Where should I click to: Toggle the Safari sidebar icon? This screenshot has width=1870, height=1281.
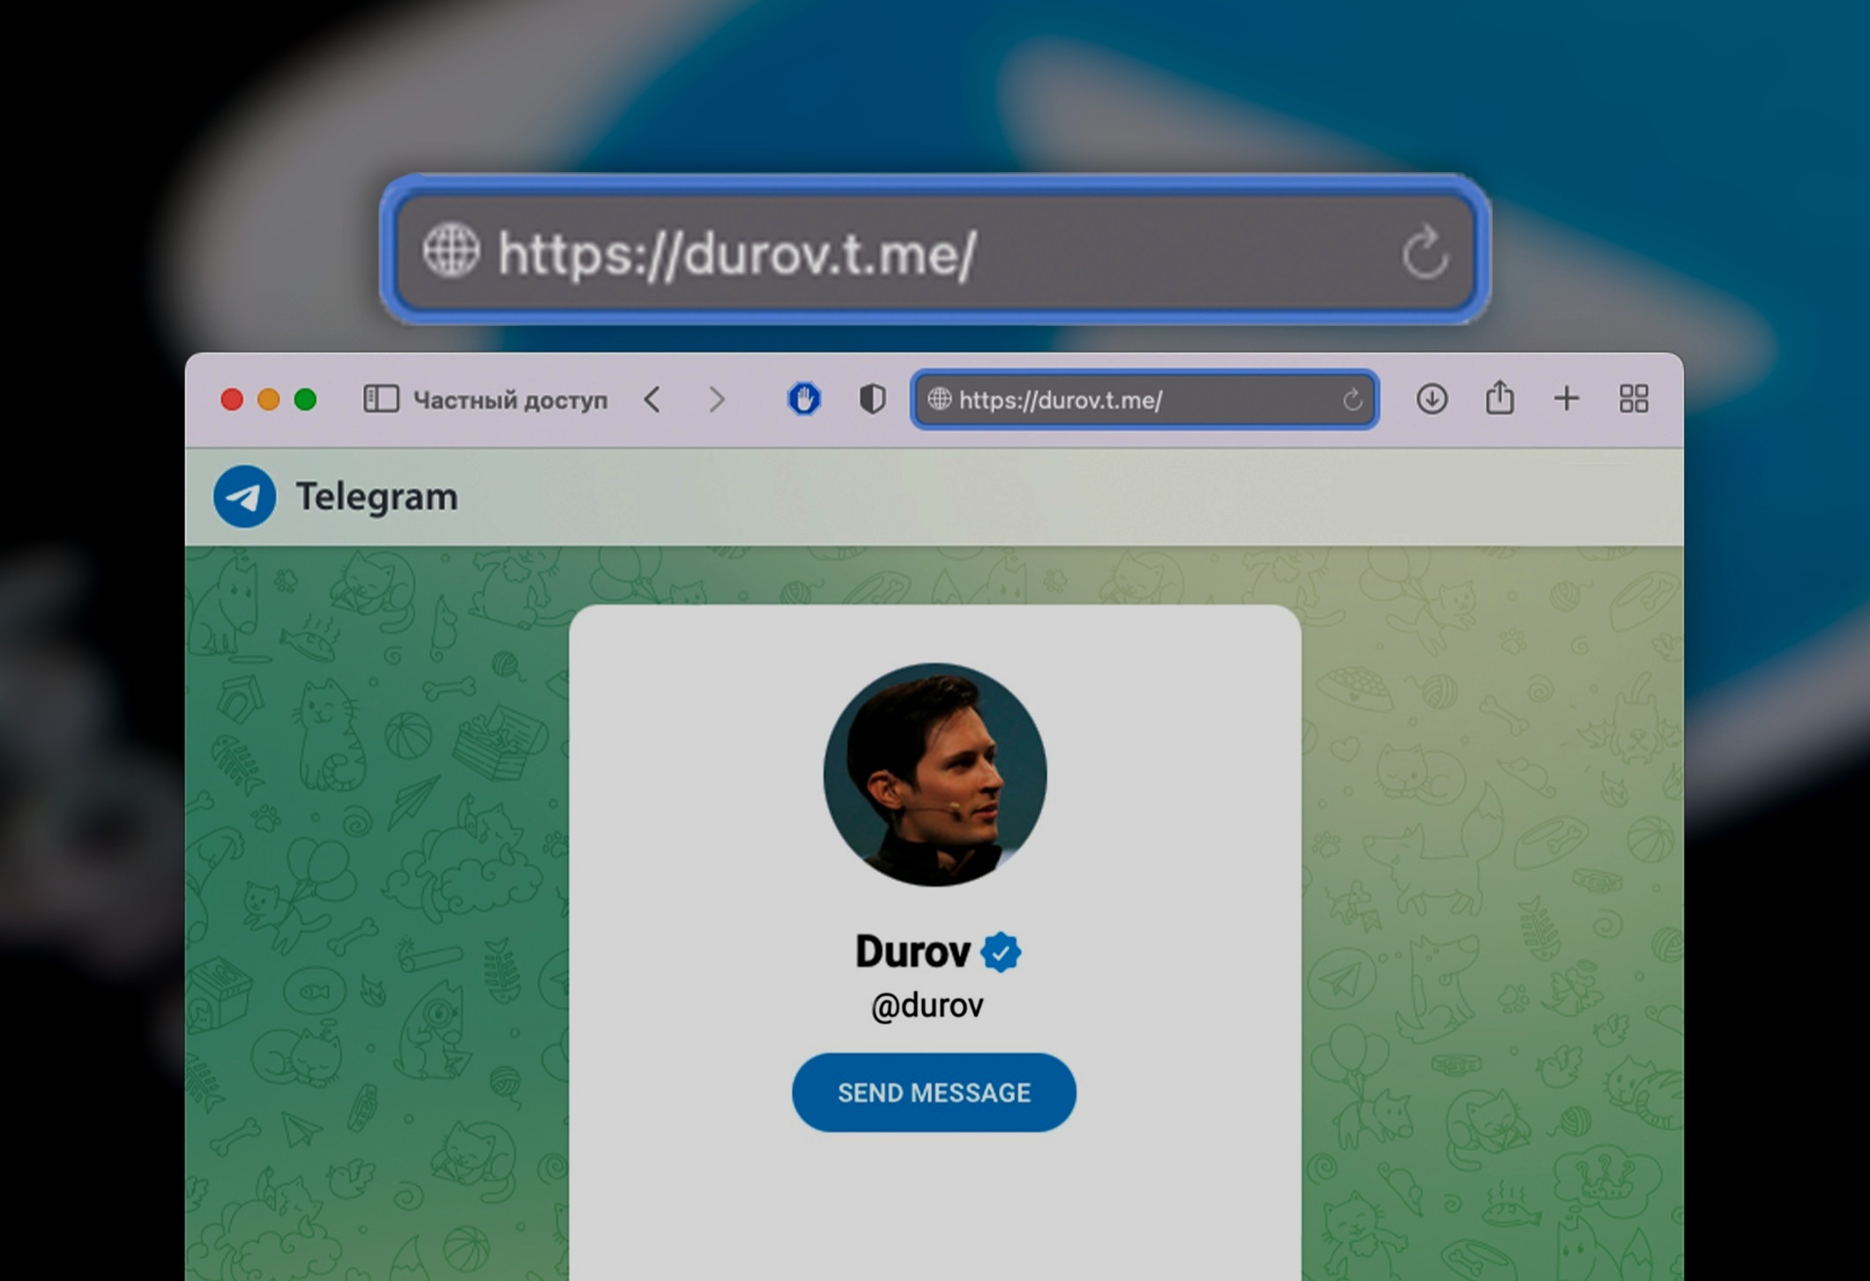tap(381, 399)
